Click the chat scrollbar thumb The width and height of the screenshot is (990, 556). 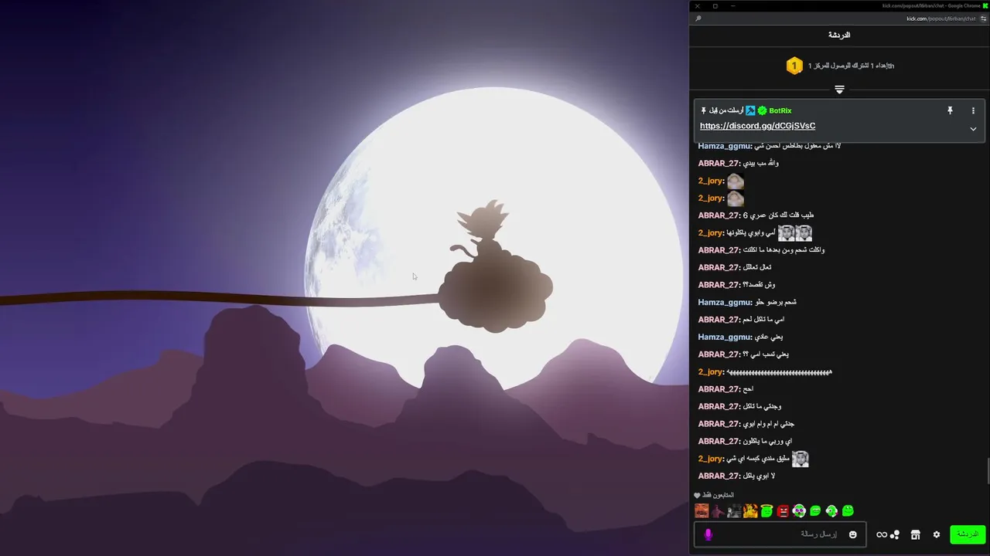tap(988, 471)
